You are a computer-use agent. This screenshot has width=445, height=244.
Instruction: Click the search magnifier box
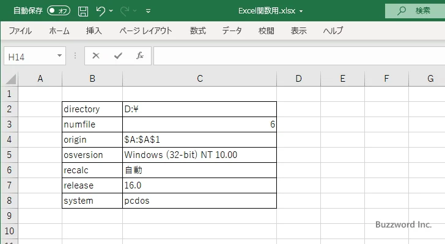pyautogui.click(x=415, y=11)
